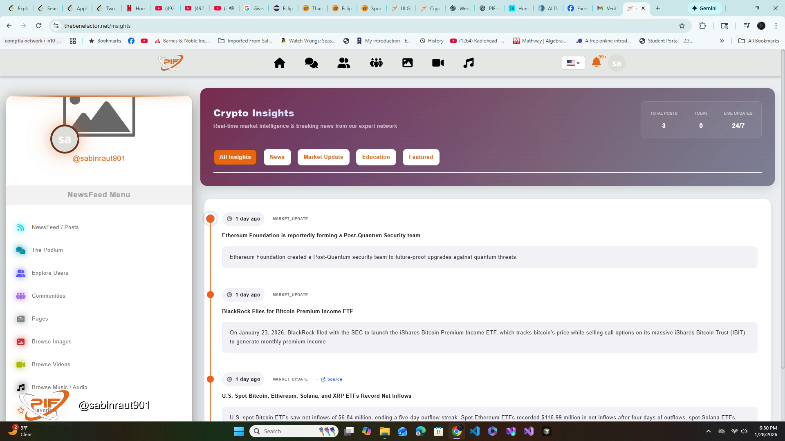
Task: Open File Explorer from the taskbar
Action: (384, 431)
